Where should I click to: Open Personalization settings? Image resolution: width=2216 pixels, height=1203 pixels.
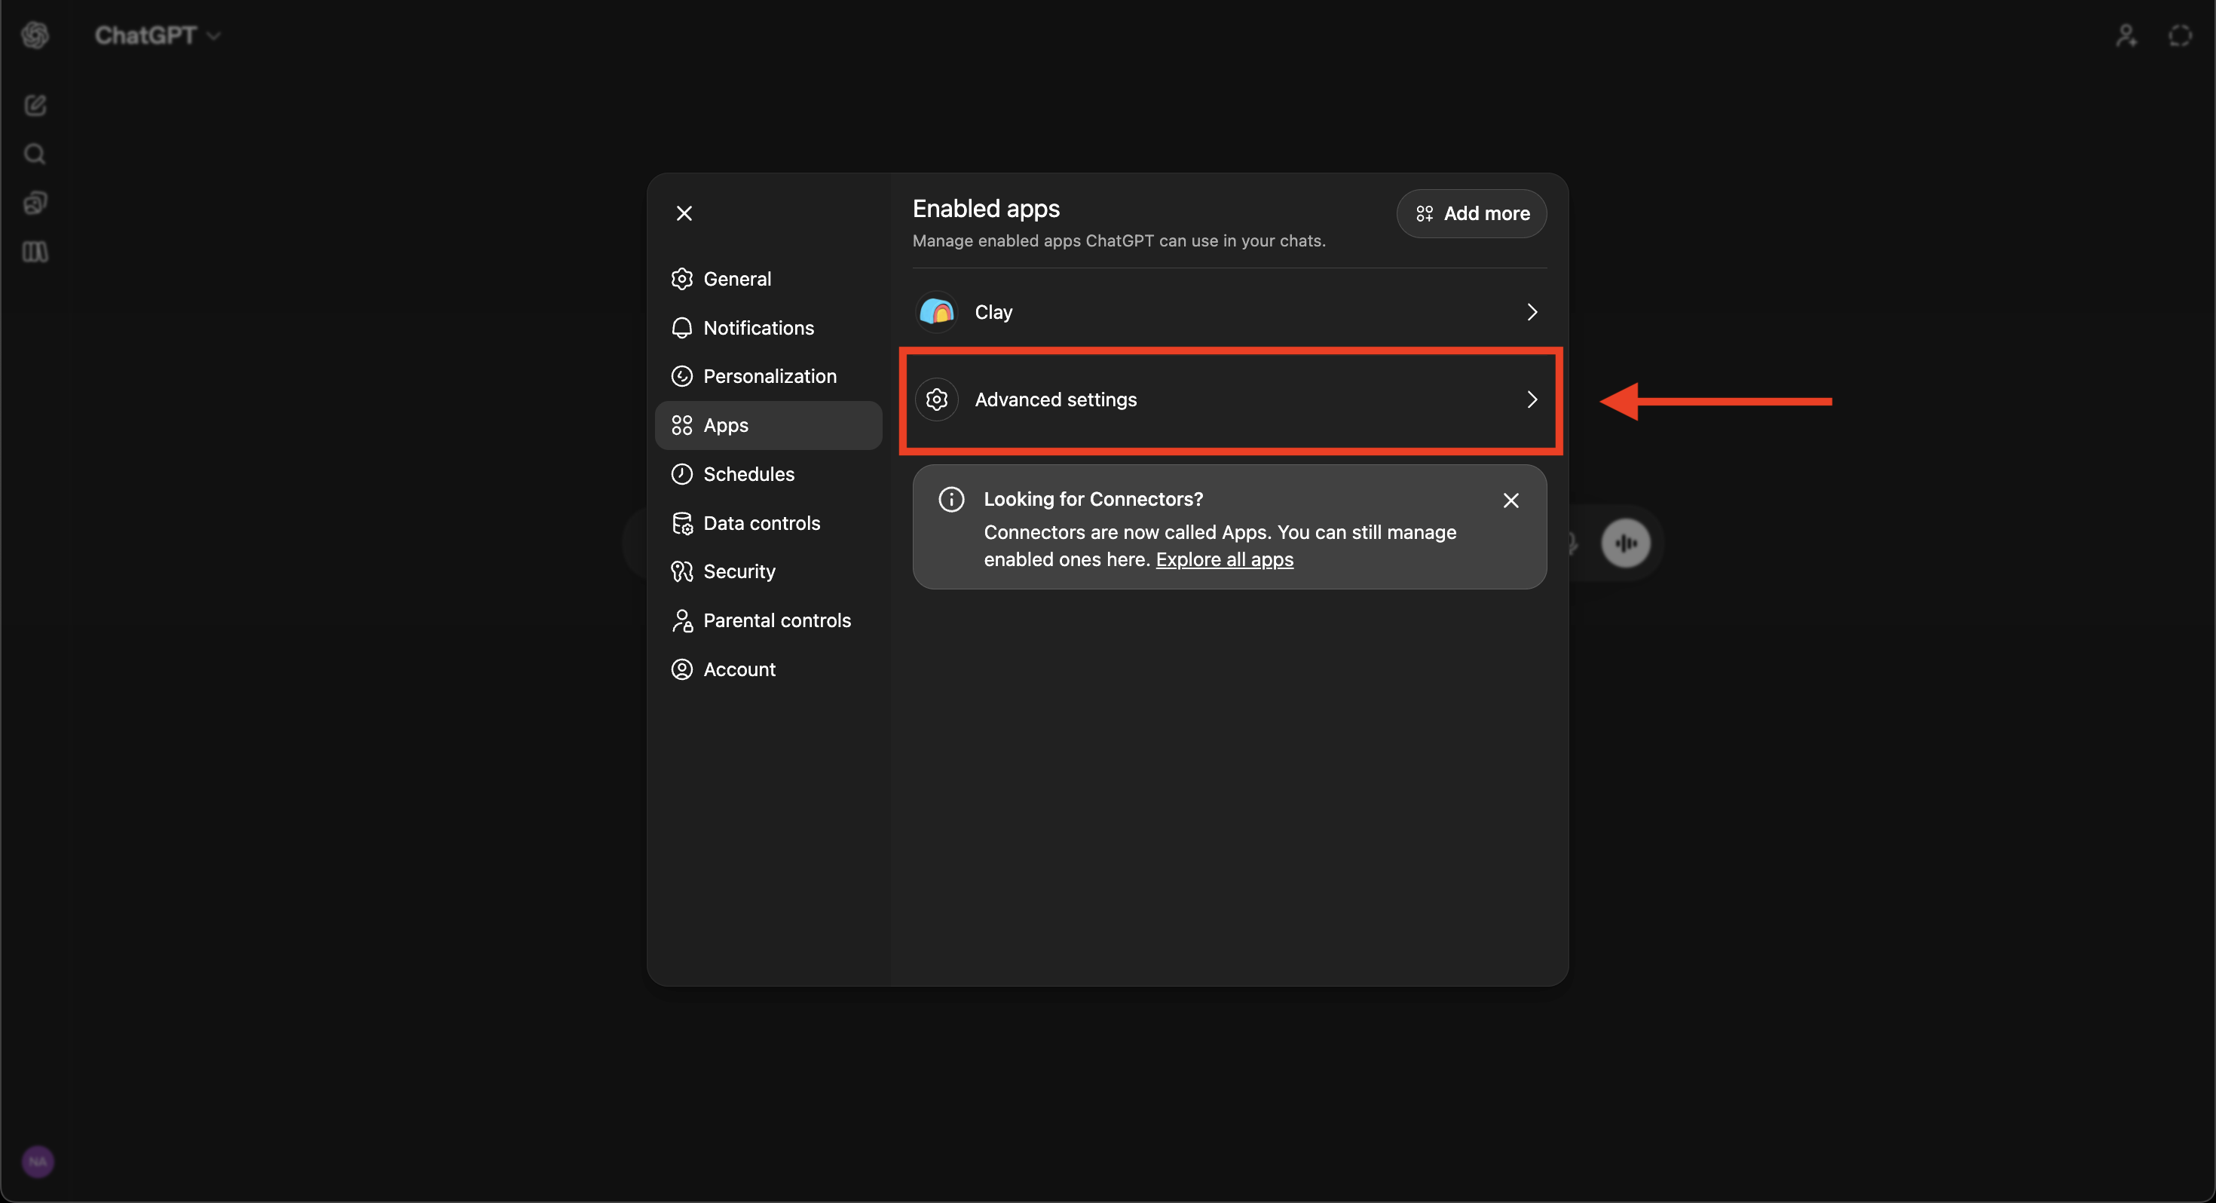(768, 376)
